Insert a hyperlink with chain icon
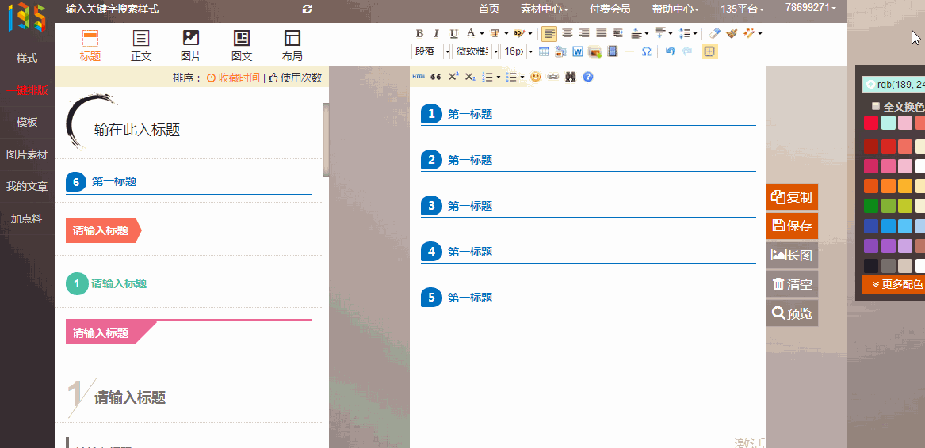 tap(552, 77)
